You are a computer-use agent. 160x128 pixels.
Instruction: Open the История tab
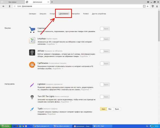point(52,14)
